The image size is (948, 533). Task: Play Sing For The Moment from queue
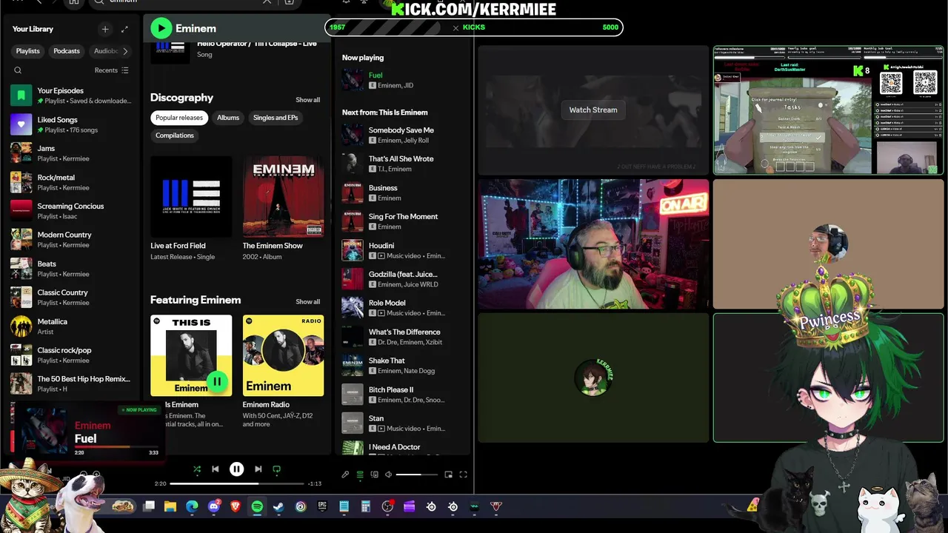coord(404,221)
